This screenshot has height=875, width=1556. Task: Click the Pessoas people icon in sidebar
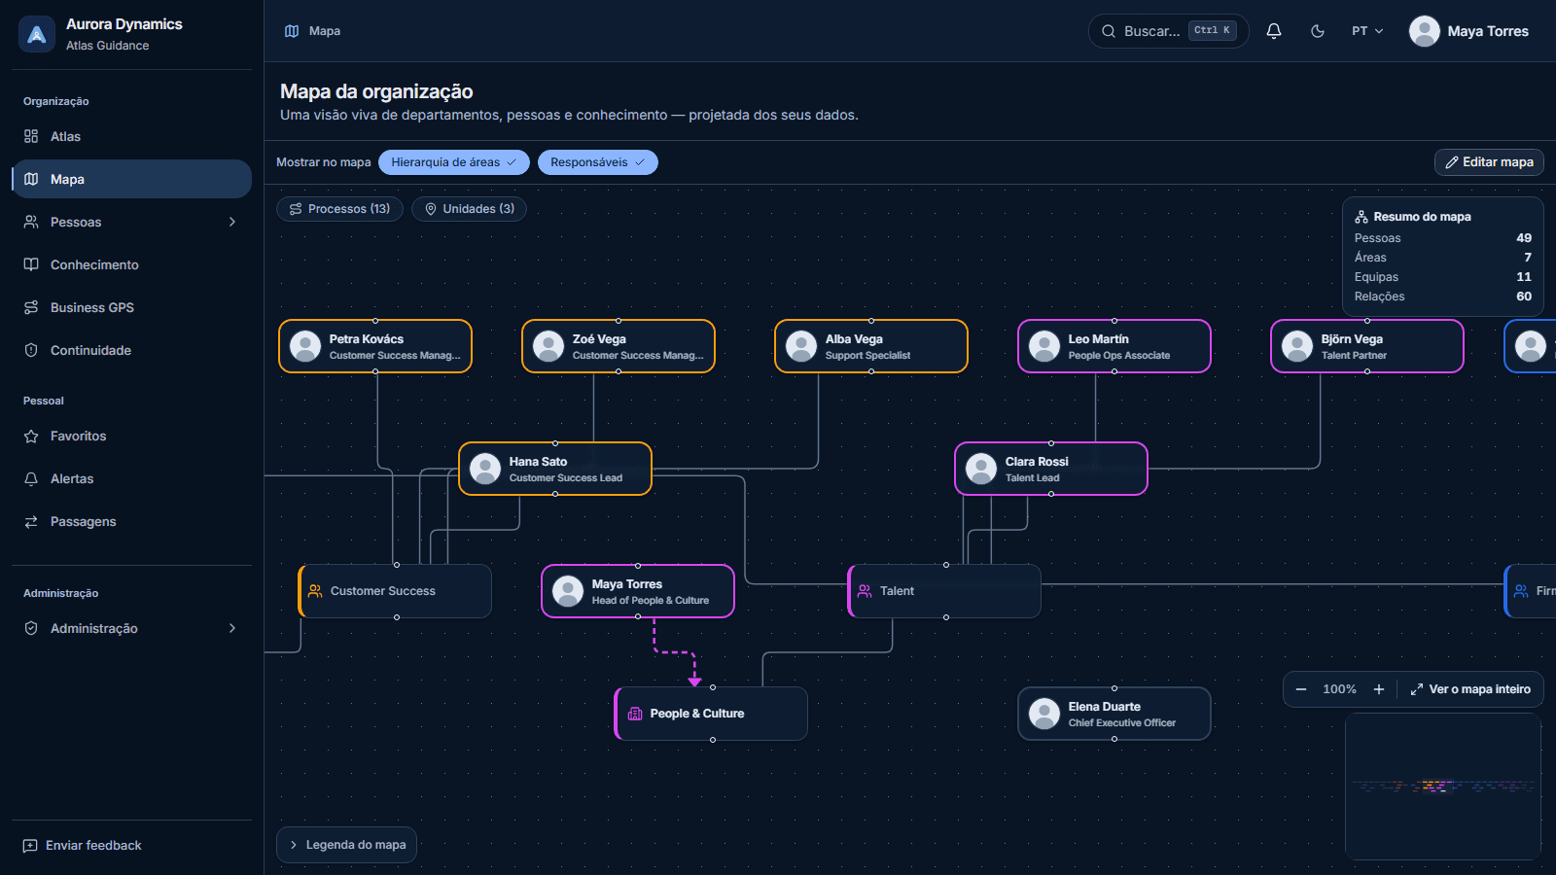coord(31,222)
